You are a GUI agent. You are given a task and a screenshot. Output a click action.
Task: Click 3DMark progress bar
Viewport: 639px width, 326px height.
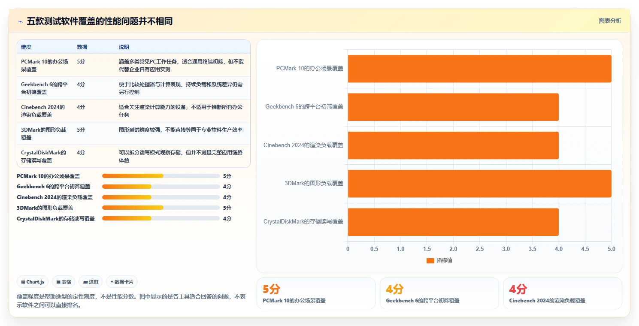coord(161,208)
